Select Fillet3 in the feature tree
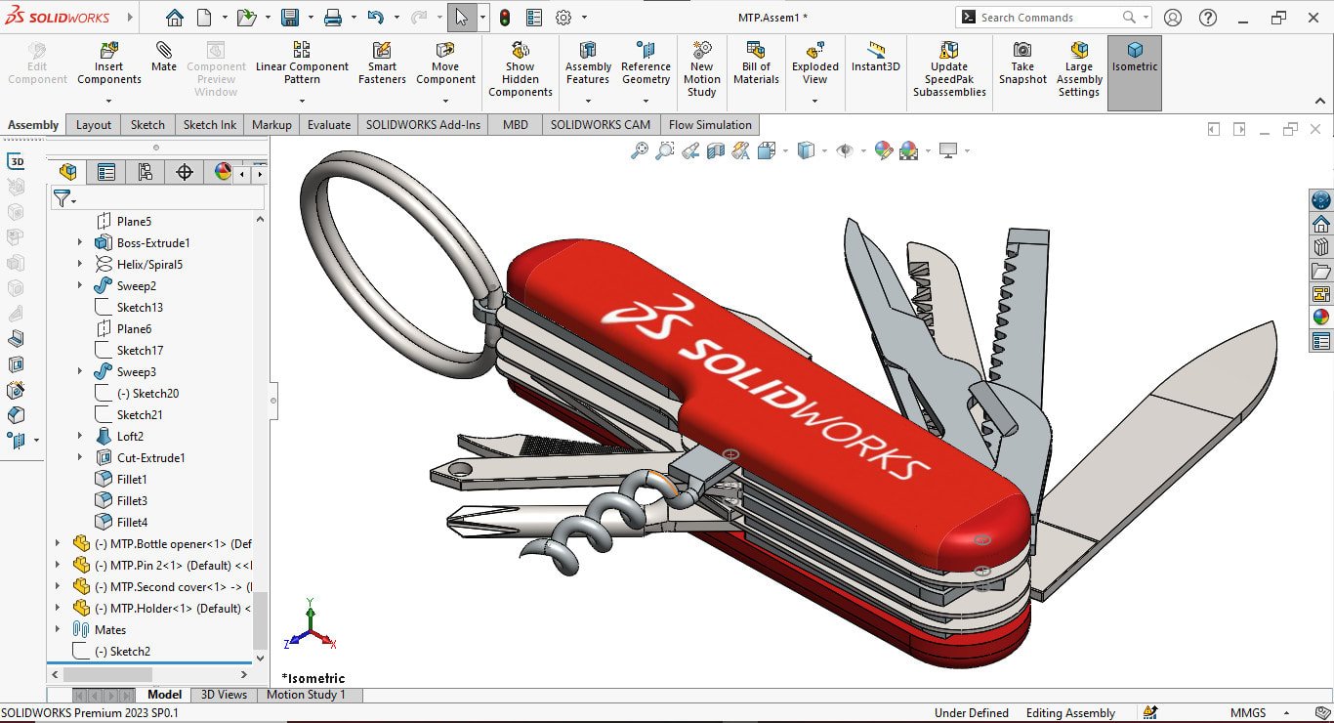Screen dimensions: 1334x723 132,501
